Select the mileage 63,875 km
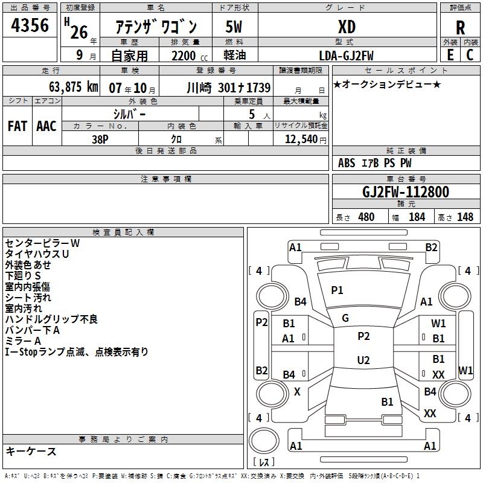Image resolution: width=483 pixels, height=483 pixels. (74, 86)
